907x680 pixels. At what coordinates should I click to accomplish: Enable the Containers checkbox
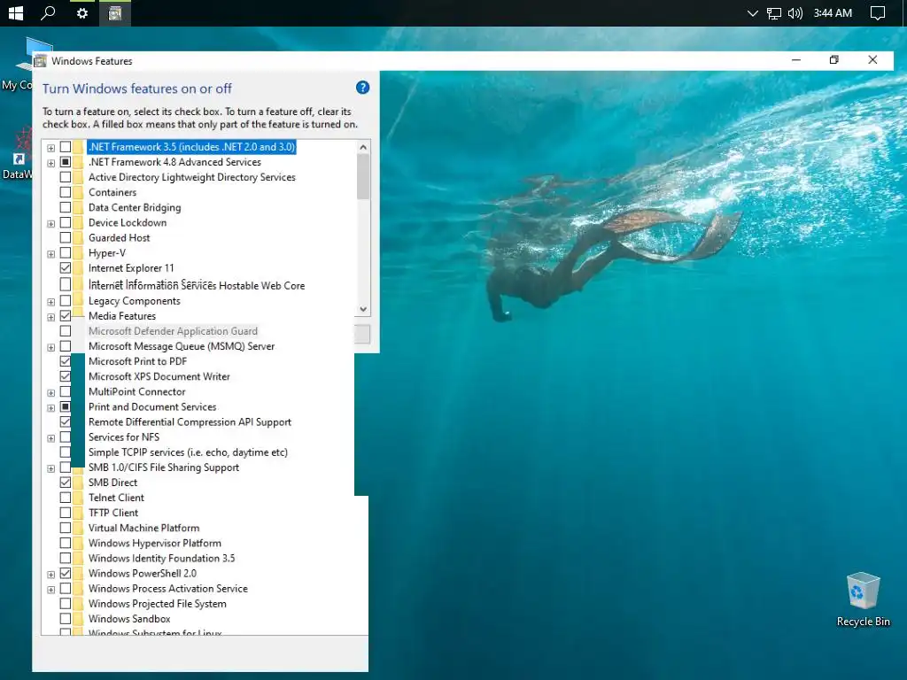[x=66, y=192]
